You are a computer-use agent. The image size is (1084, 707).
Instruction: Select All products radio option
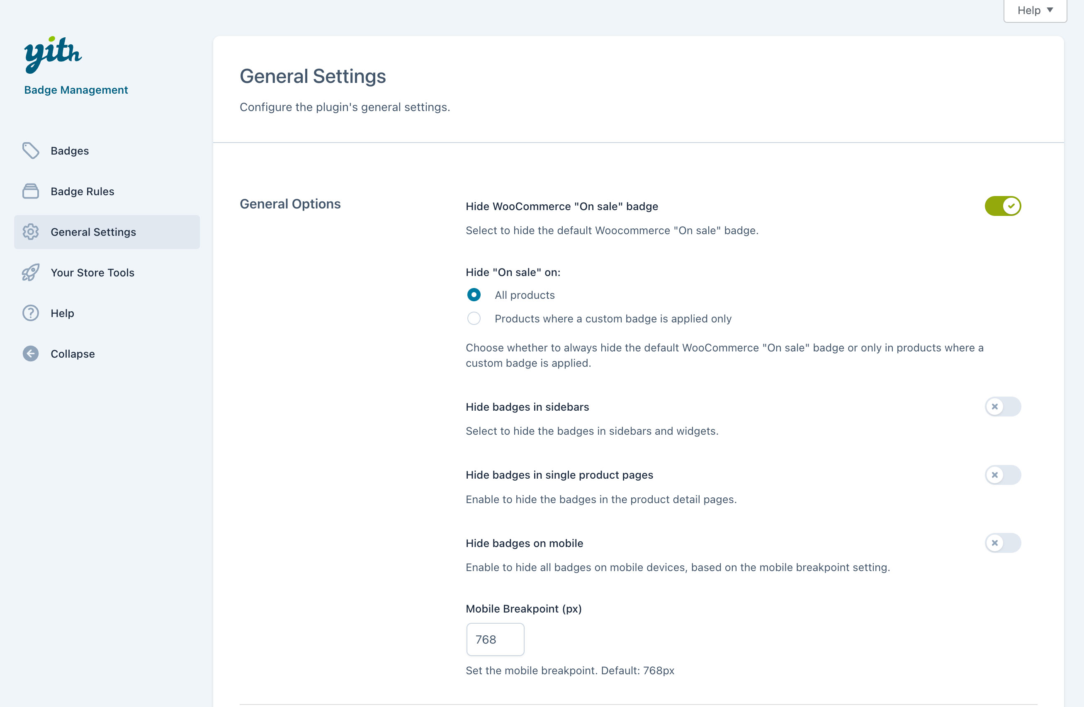(474, 295)
